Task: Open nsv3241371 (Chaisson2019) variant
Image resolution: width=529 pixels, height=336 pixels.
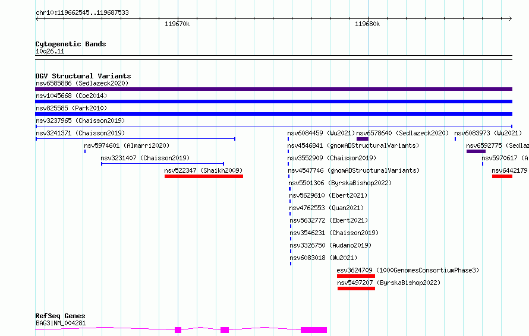Action: (80, 133)
